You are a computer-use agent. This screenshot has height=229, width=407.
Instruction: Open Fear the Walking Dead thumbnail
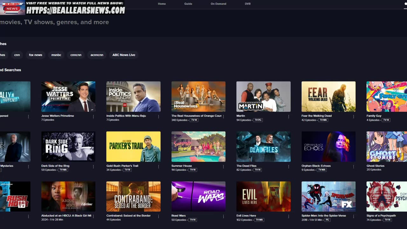click(x=328, y=96)
